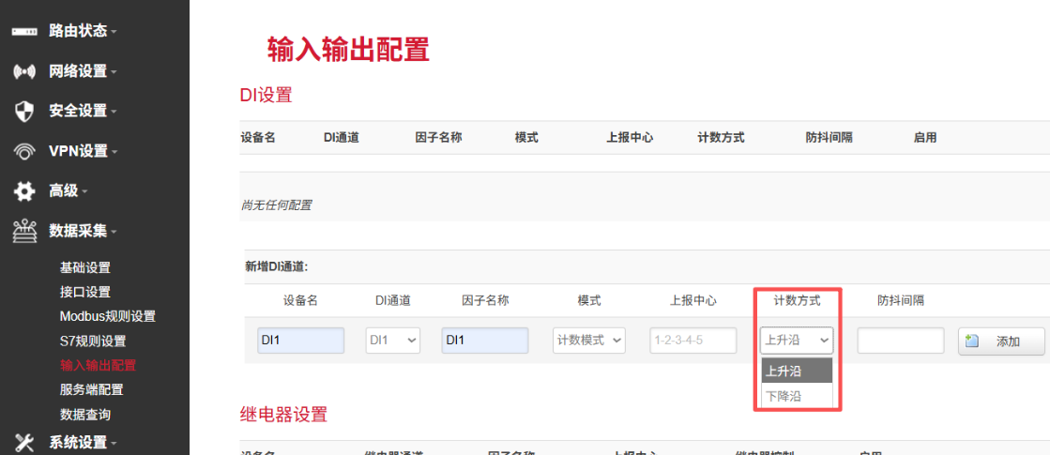Screen dimensions: 1050x455
Task: Choose 上升沿 option in dropdown list
Action: coord(797,371)
